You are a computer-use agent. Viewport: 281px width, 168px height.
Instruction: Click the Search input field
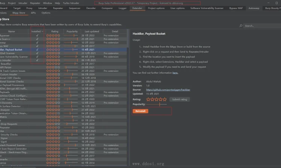click(263, 26)
